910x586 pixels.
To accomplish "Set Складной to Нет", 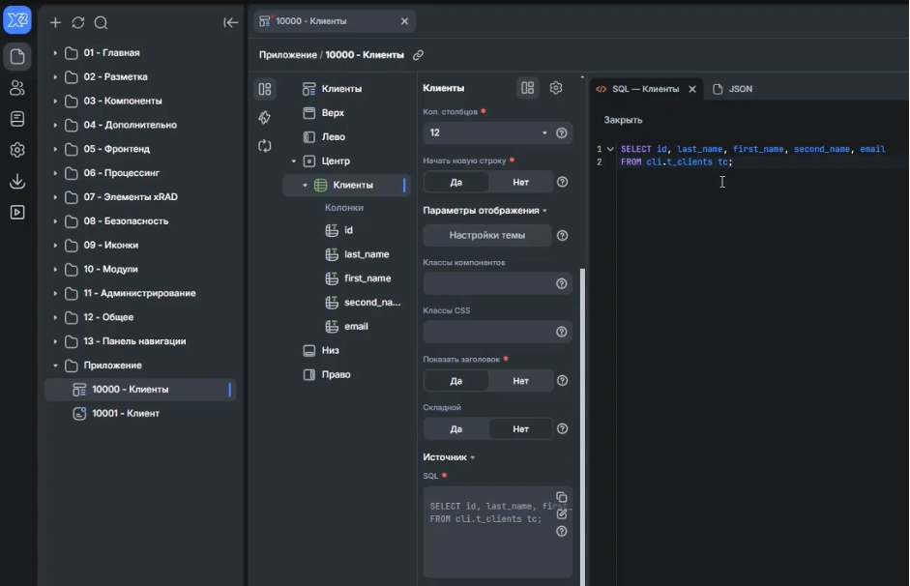I will [520, 429].
